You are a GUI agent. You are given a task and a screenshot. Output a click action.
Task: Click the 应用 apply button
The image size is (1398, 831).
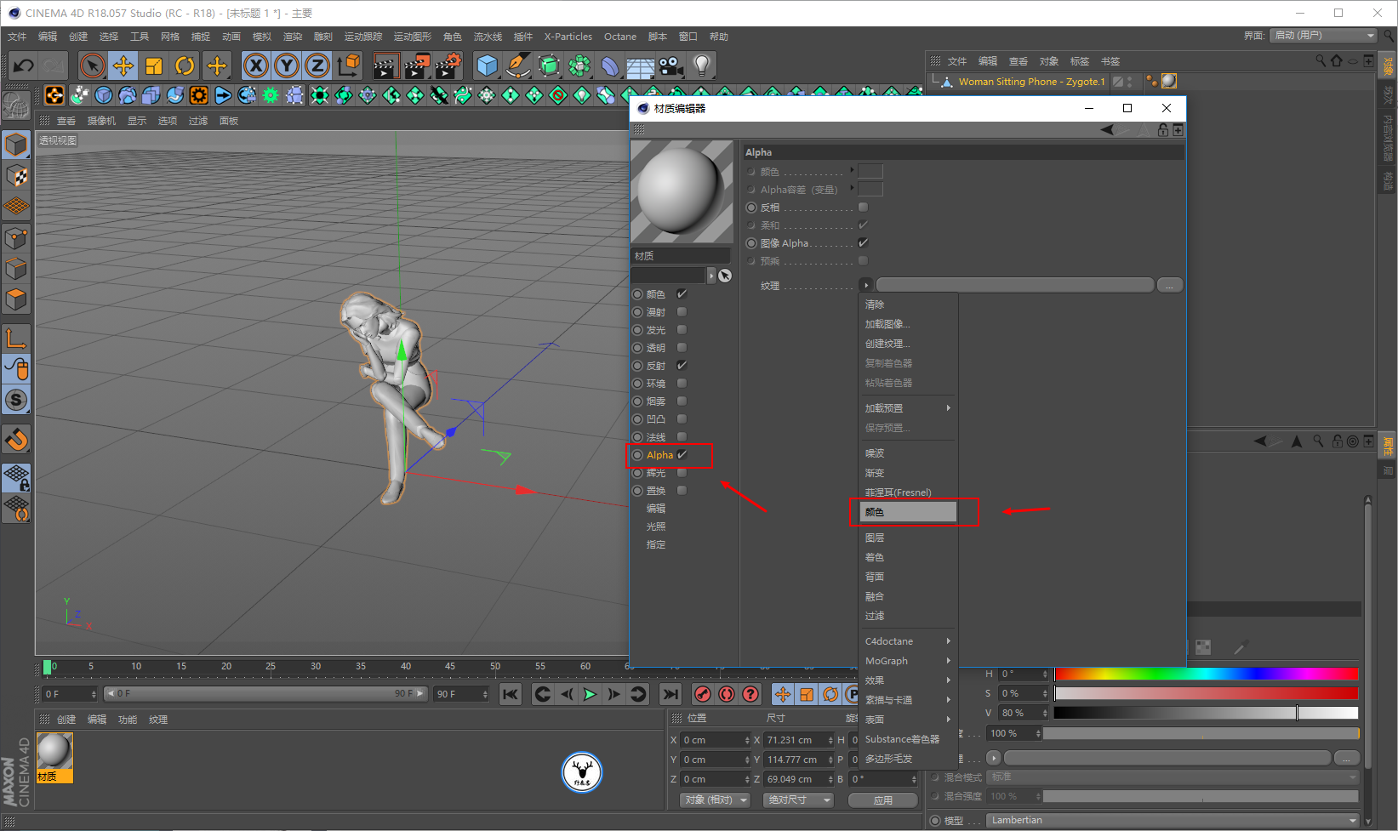pyautogui.click(x=883, y=800)
